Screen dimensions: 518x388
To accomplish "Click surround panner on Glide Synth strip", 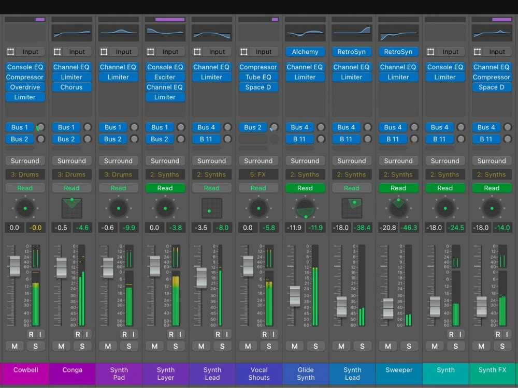I will tap(305, 208).
